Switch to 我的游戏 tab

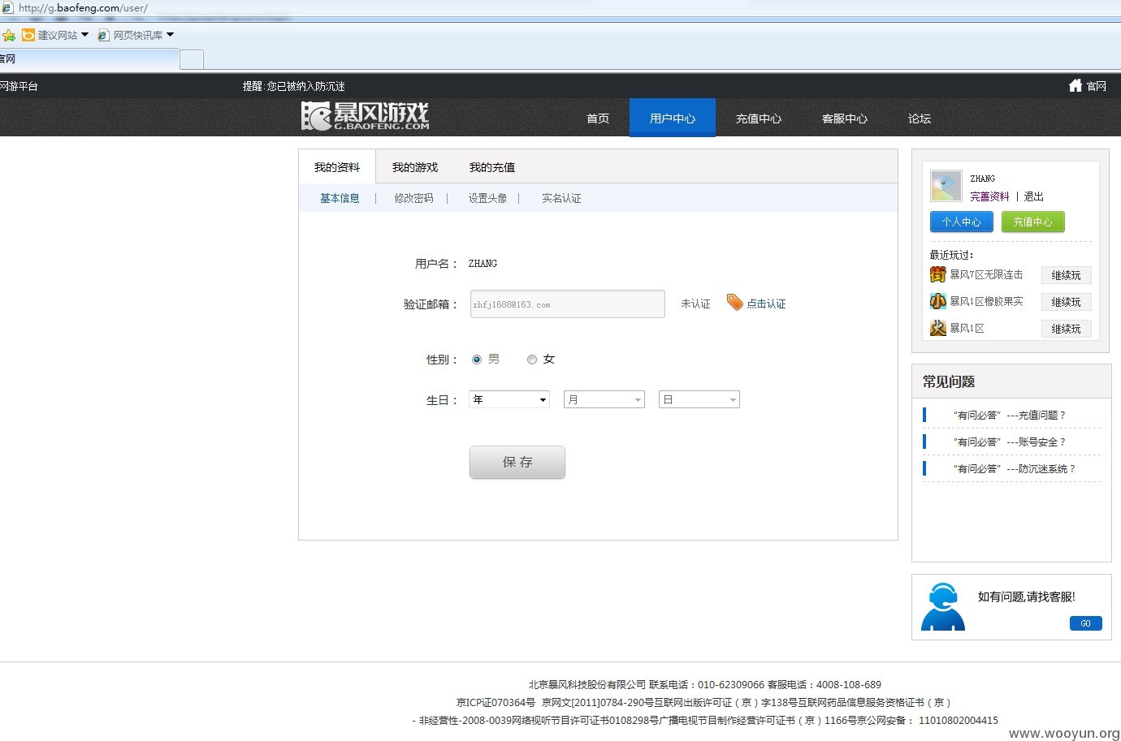[x=415, y=167]
